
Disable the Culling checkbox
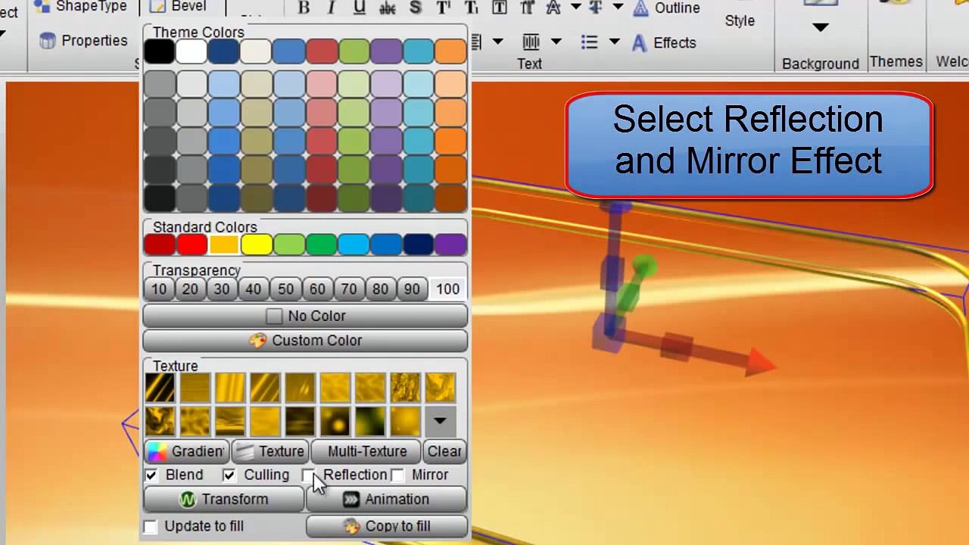[229, 475]
